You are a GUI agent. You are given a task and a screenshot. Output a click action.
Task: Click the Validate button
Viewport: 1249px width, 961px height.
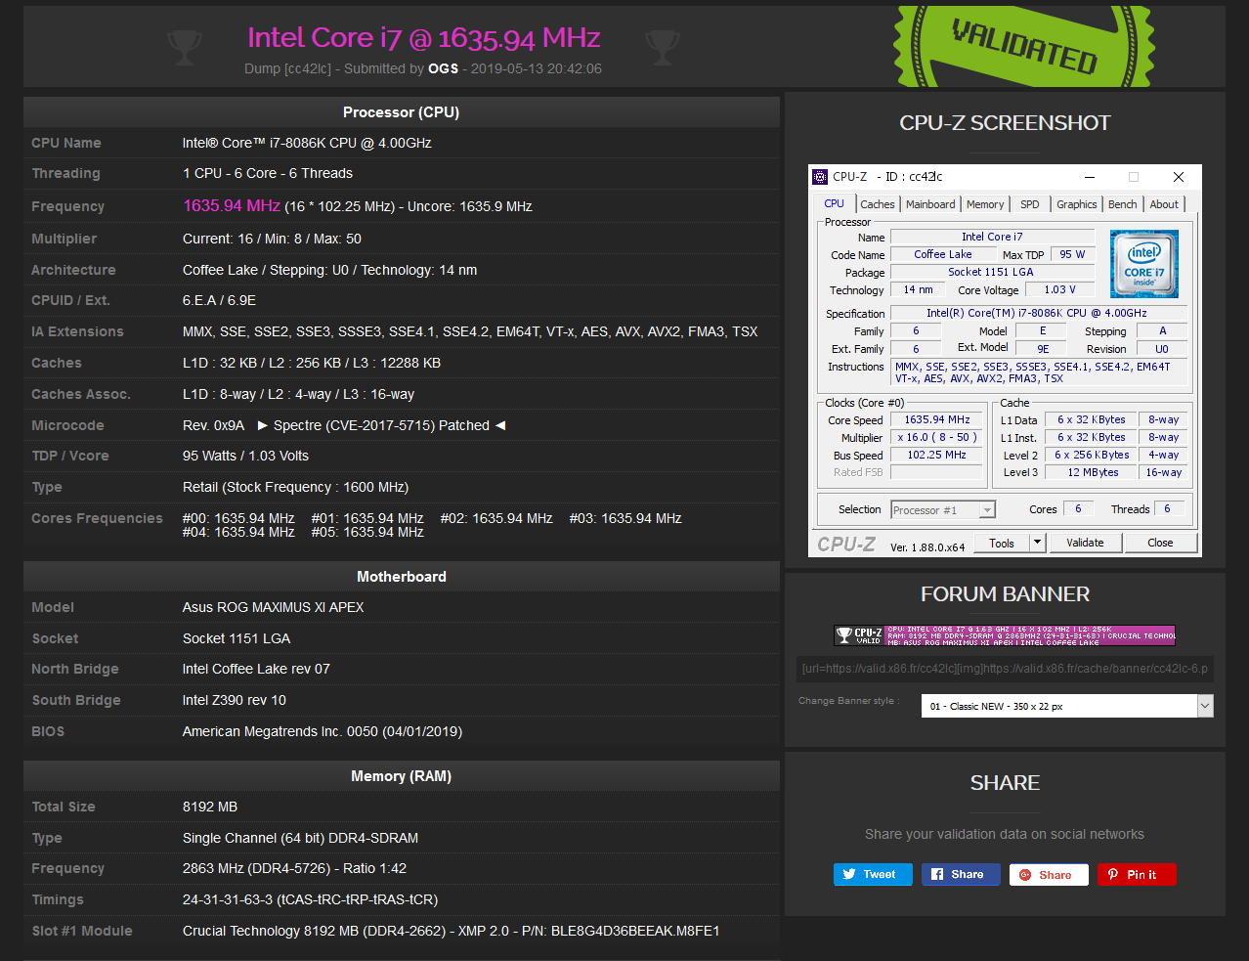(x=1085, y=544)
